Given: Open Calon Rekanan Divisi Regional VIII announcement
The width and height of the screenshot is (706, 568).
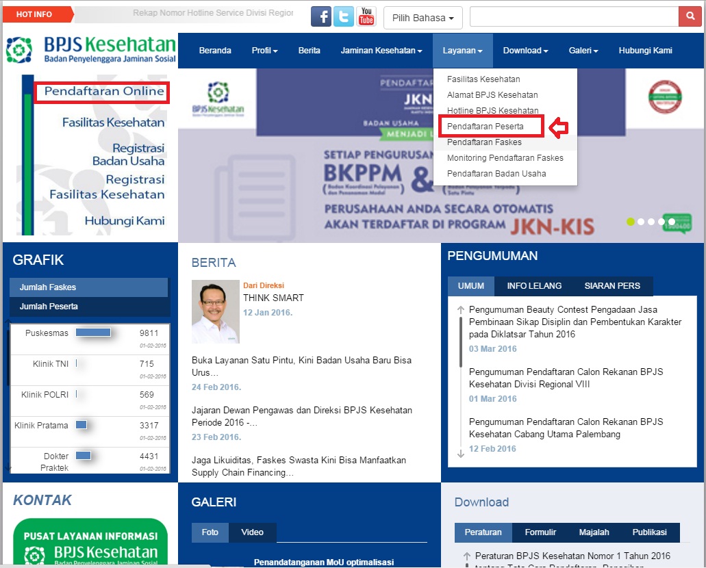Looking at the screenshot, I should [566, 378].
